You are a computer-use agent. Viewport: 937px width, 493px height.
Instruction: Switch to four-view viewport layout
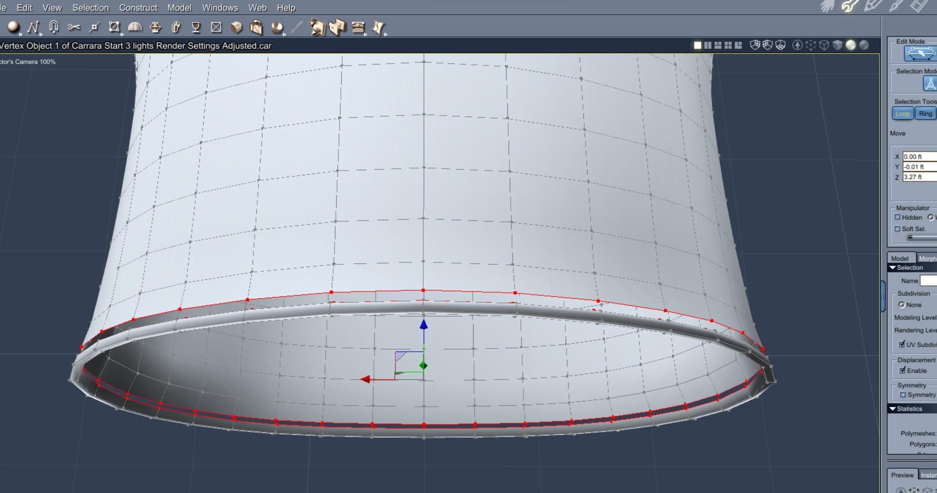coord(728,45)
